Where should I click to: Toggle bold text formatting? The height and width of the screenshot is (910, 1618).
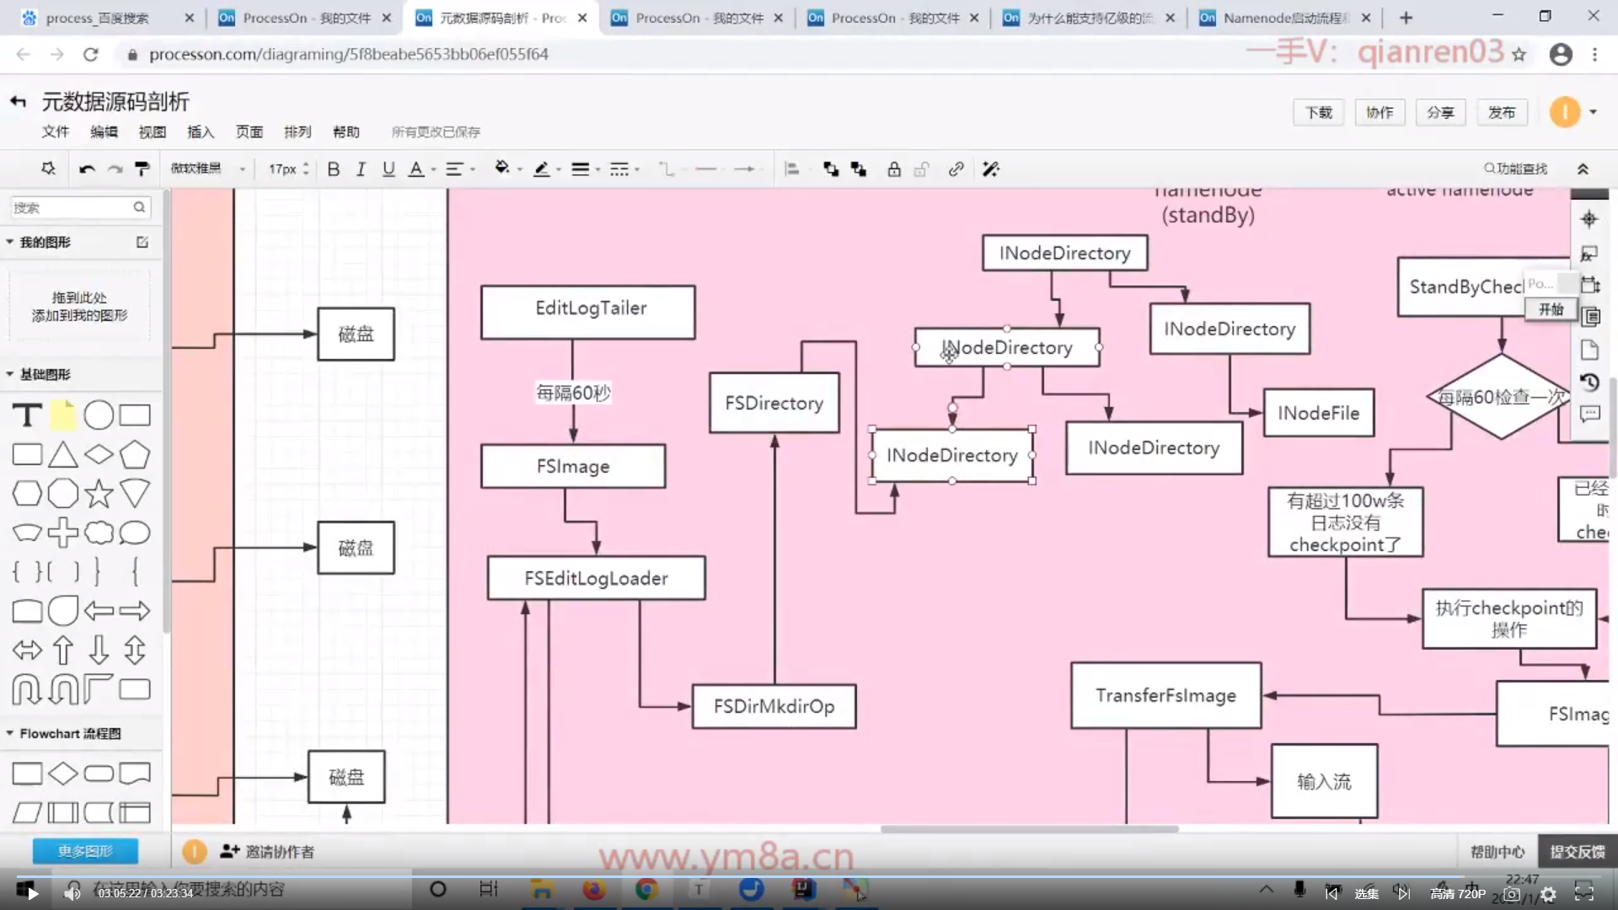333,169
